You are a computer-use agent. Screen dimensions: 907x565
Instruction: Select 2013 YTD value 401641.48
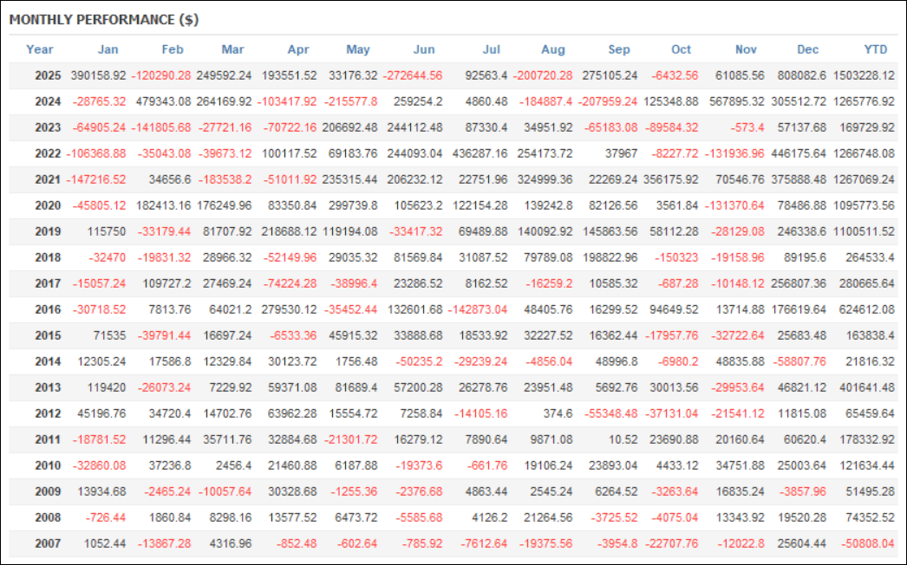(x=865, y=387)
